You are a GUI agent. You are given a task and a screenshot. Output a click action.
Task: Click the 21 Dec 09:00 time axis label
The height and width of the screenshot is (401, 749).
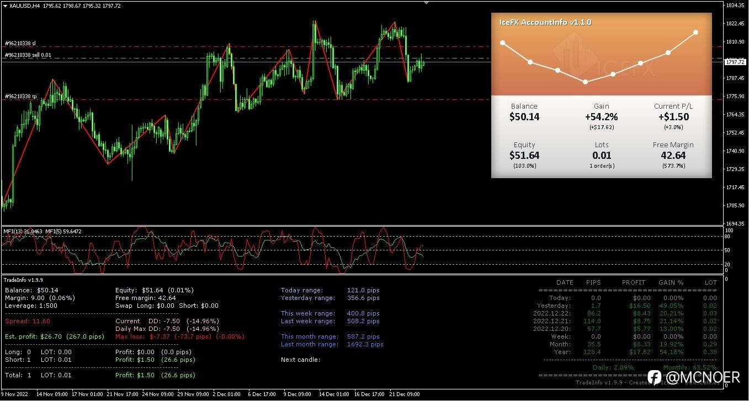pyautogui.click(x=404, y=394)
